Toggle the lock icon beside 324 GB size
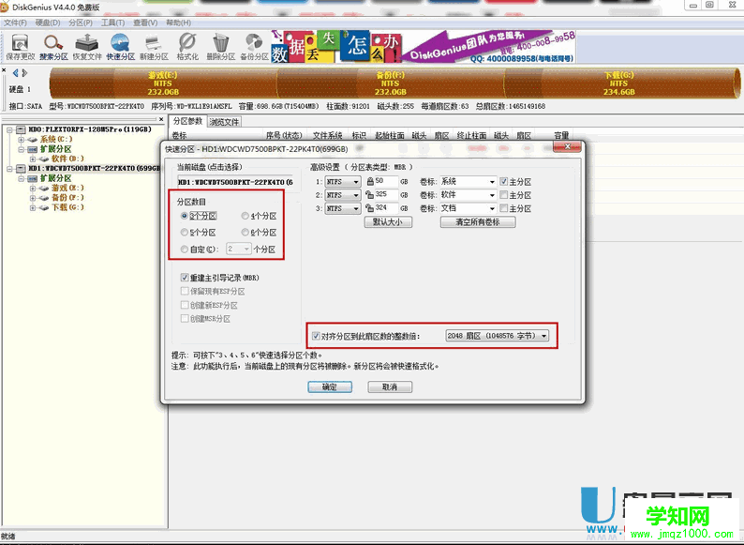The width and height of the screenshot is (744, 545). (369, 207)
